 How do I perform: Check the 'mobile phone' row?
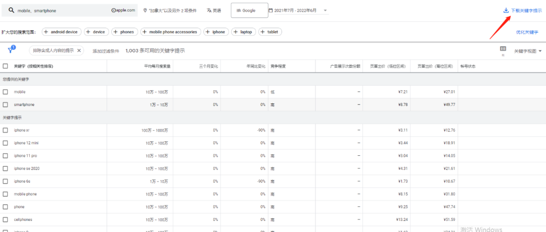point(5,194)
